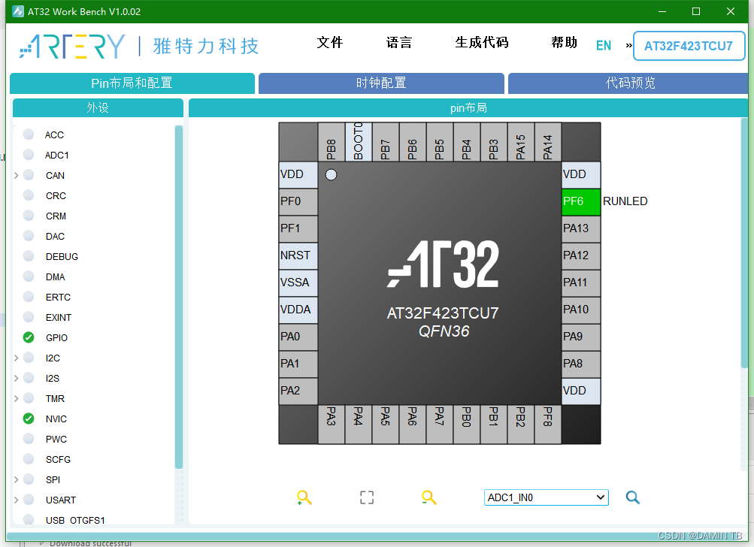Viewport: 754px width, 547px height.
Task: Click the PA0 pin on the chip
Action: [x=298, y=337]
